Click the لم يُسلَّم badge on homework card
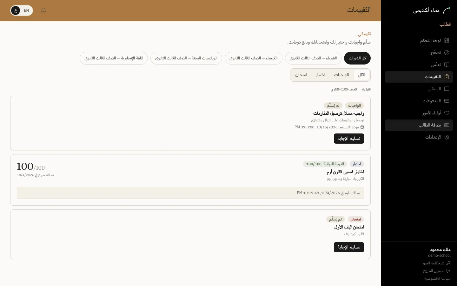This screenshot has height=286, width=457. (333, 106)
